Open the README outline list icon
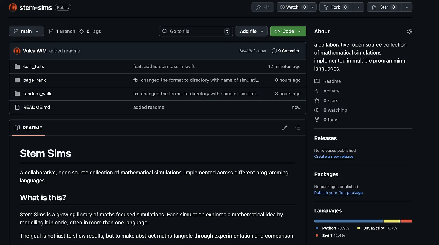439x245 pixels. [297, 128]
